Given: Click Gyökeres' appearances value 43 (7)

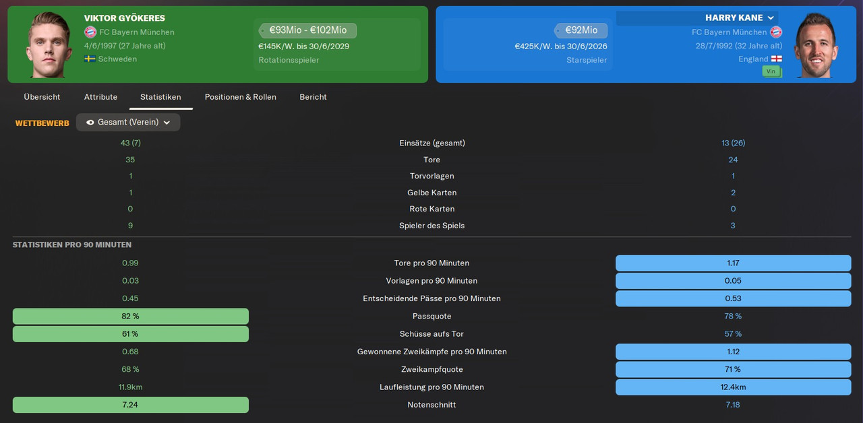Looking at the screenshot, I should click(x=131, y=143).
